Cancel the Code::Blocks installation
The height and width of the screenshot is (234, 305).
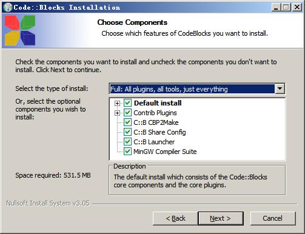(273, 218)
